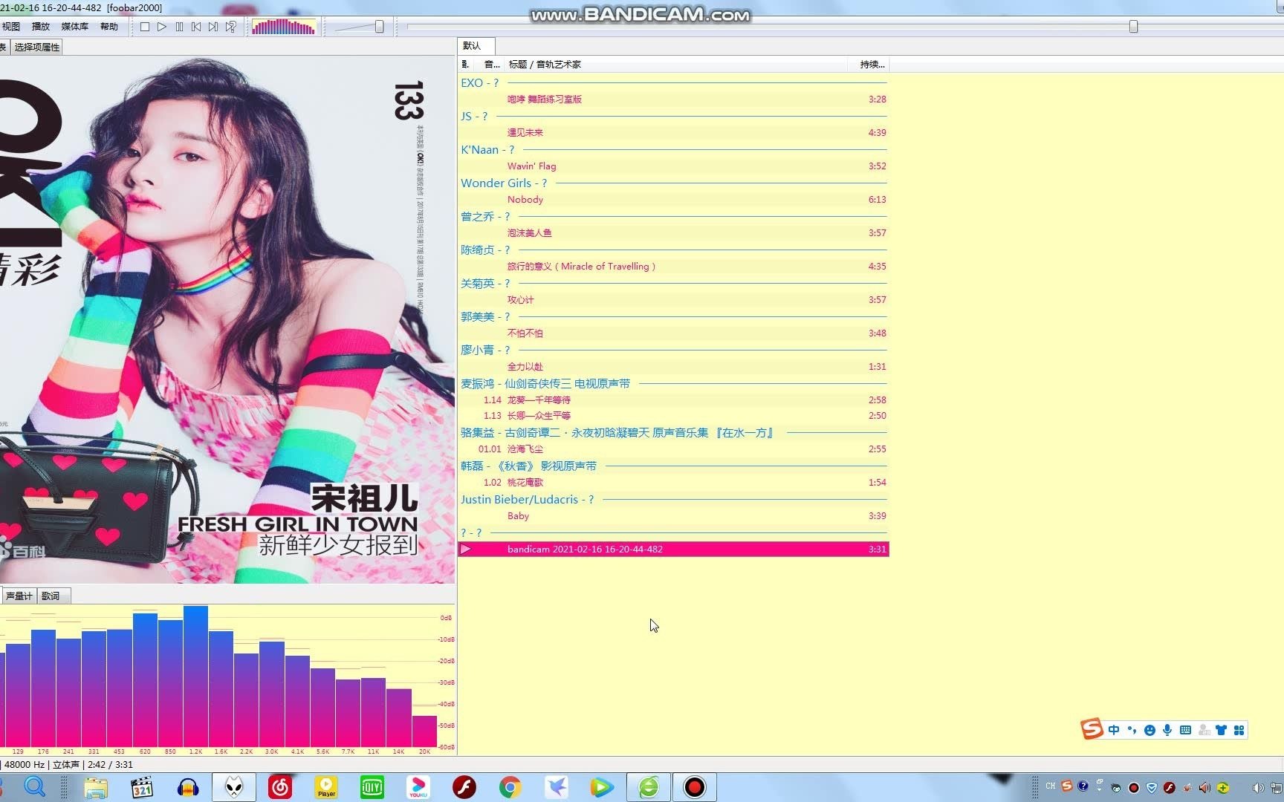Click Sogou IME microphone voice input icon
The height and width of the screenshot is (802, 1284).
tap(1167, 731)
